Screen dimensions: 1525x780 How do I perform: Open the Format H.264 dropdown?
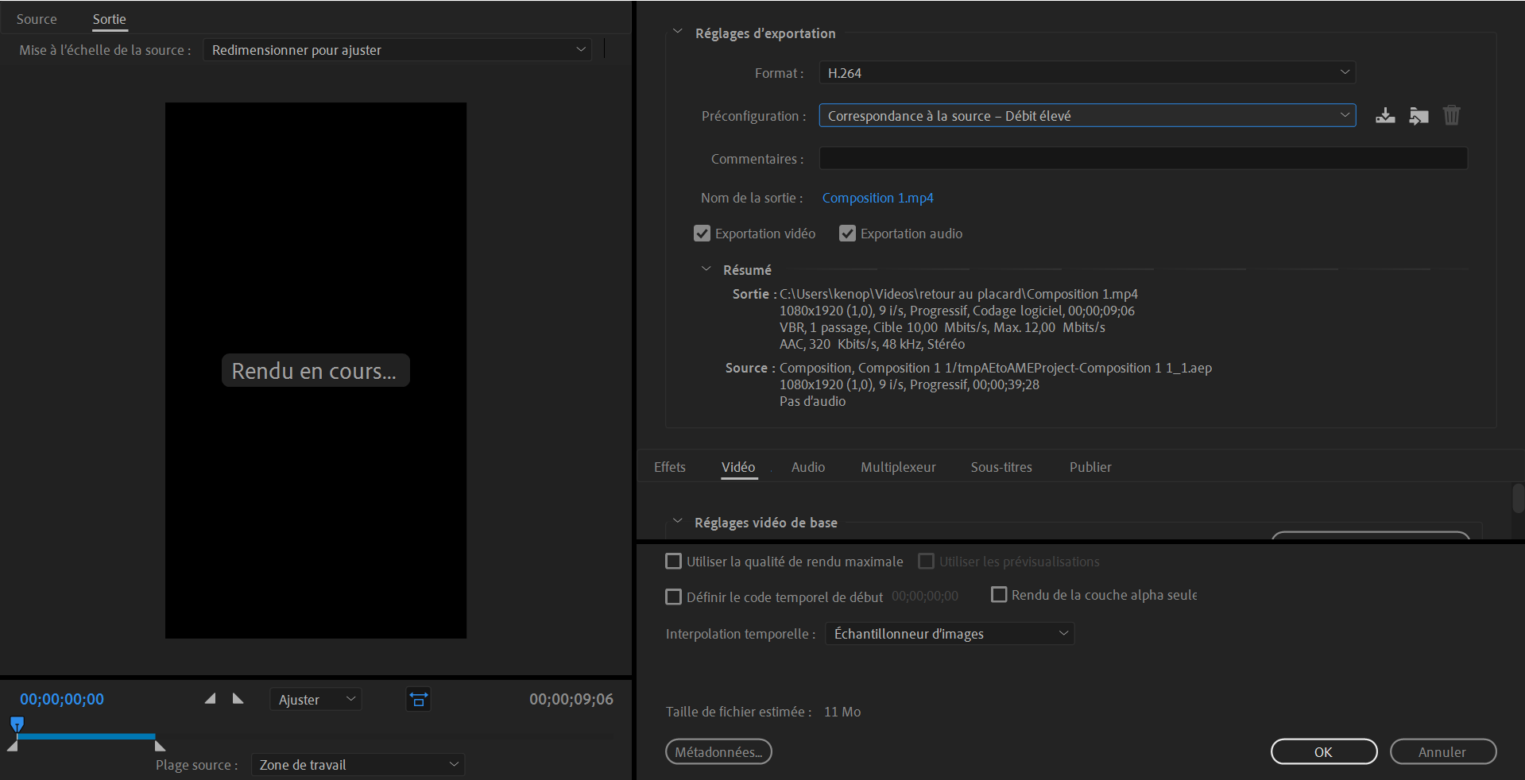click(x=1086, y=73)
